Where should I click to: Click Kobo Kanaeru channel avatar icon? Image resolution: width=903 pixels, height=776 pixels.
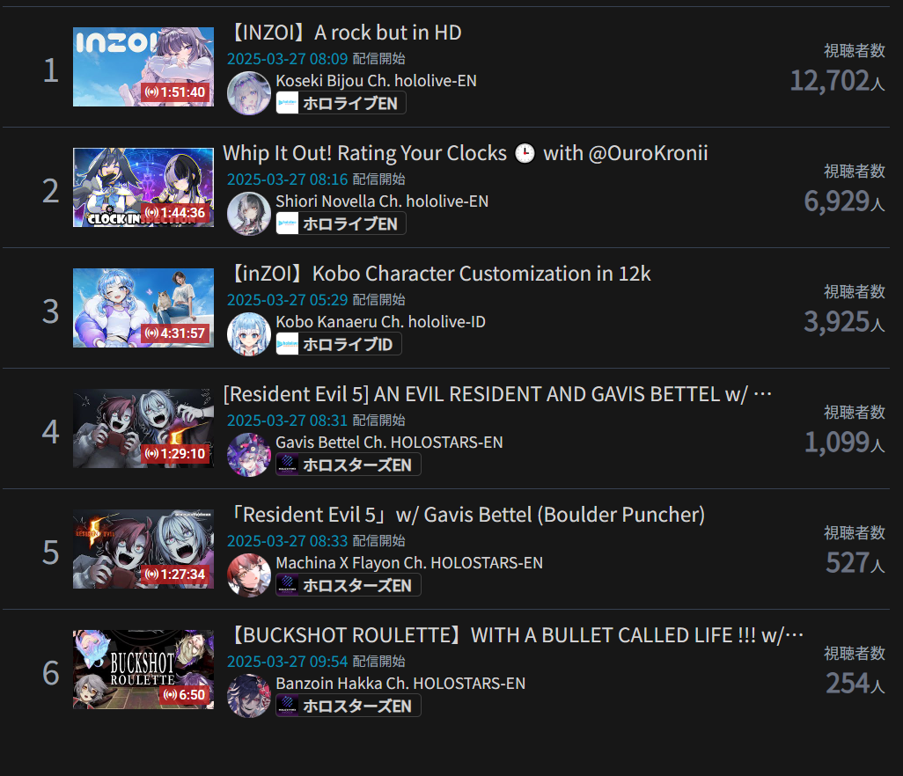tap(249, 333)
